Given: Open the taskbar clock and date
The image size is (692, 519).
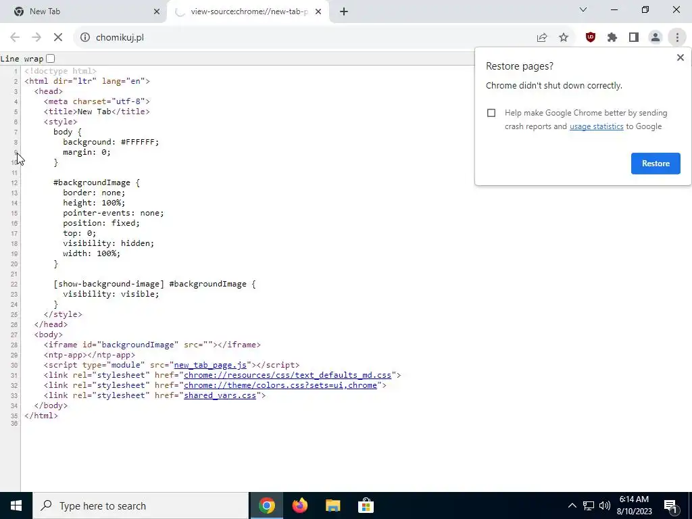Looking at the screenshot, I should click(x=634, y=505).
